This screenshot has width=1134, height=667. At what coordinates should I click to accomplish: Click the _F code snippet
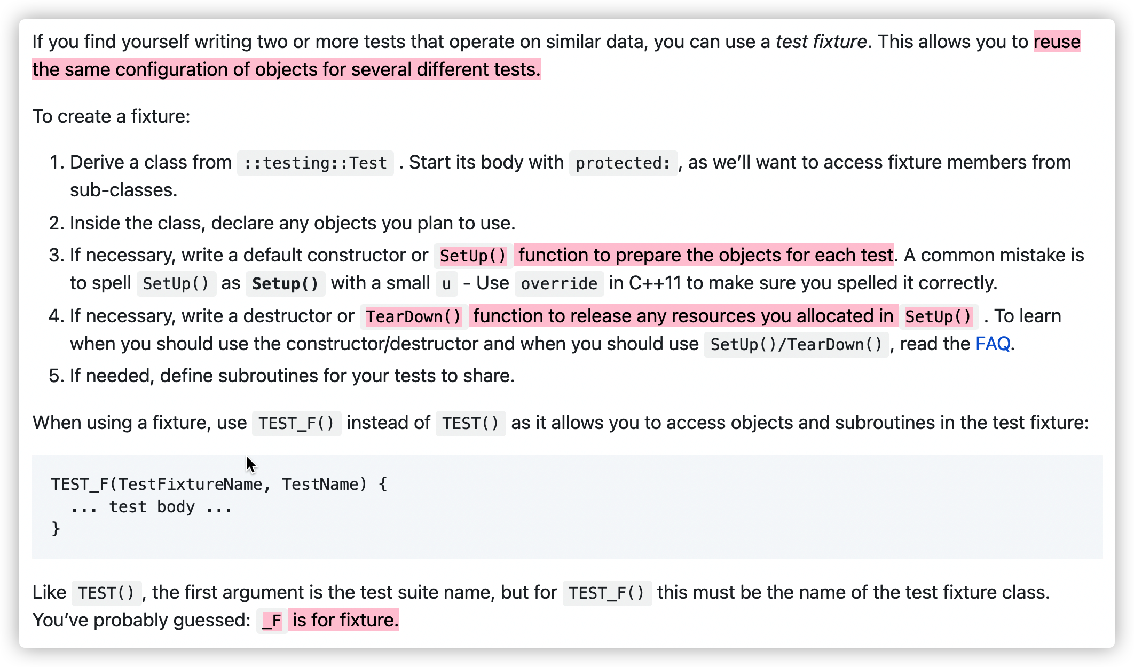coord(272,621)
